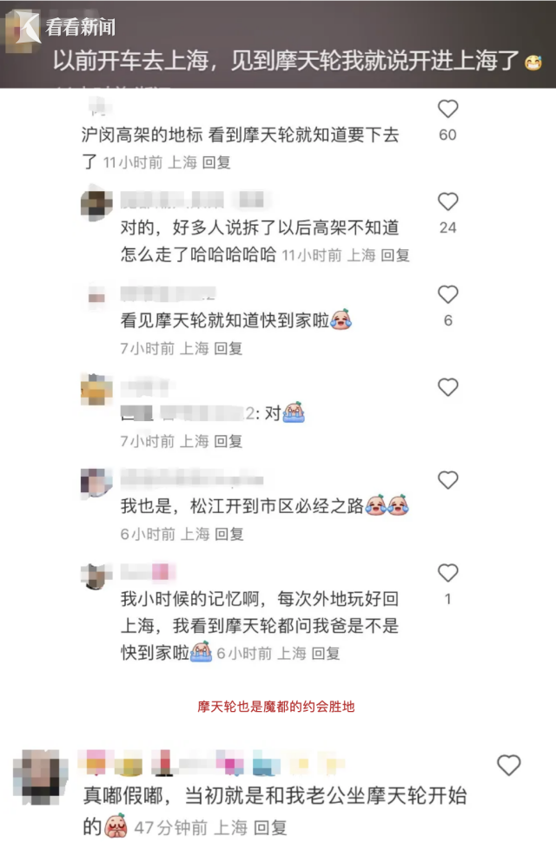Reply to the 松江开到市区 comment
This screenshot has width=556, height=856.
point(228,534)
